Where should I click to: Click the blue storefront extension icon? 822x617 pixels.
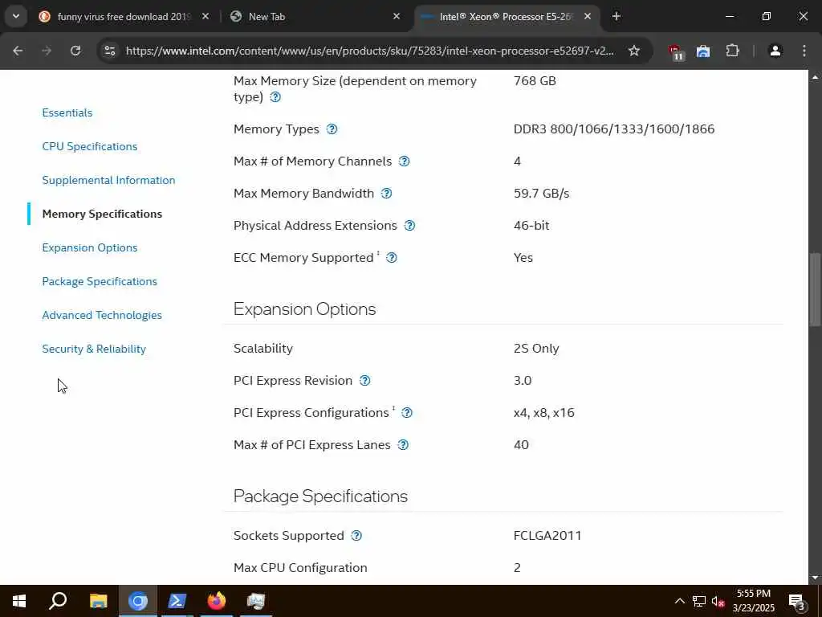pyautogui.click(x=703, y=51)
